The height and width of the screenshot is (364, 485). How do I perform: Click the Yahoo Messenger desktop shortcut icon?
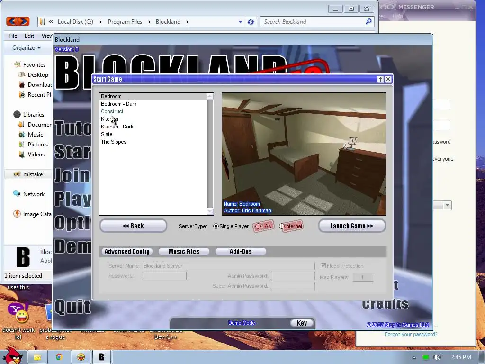18,313
